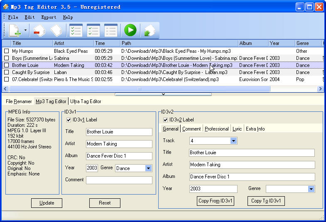
Task: Click the export page icon with green arrow
Action: click(x=150, y=31)
